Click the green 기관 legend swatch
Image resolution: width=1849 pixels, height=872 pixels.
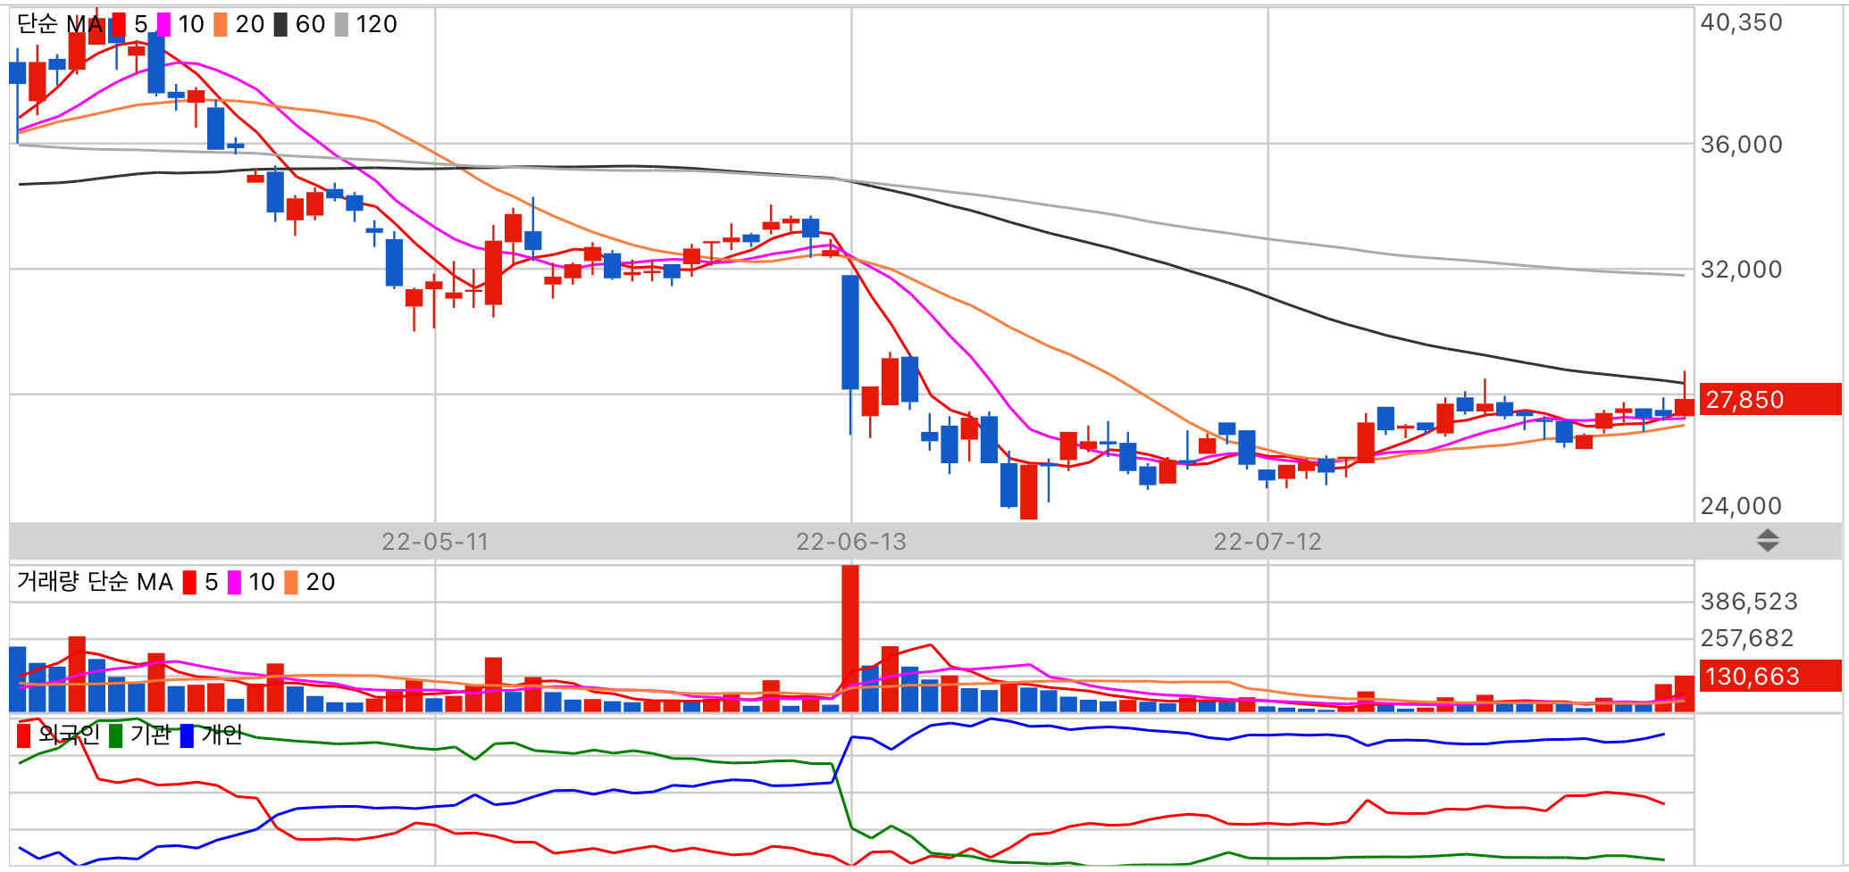(116, 735)
